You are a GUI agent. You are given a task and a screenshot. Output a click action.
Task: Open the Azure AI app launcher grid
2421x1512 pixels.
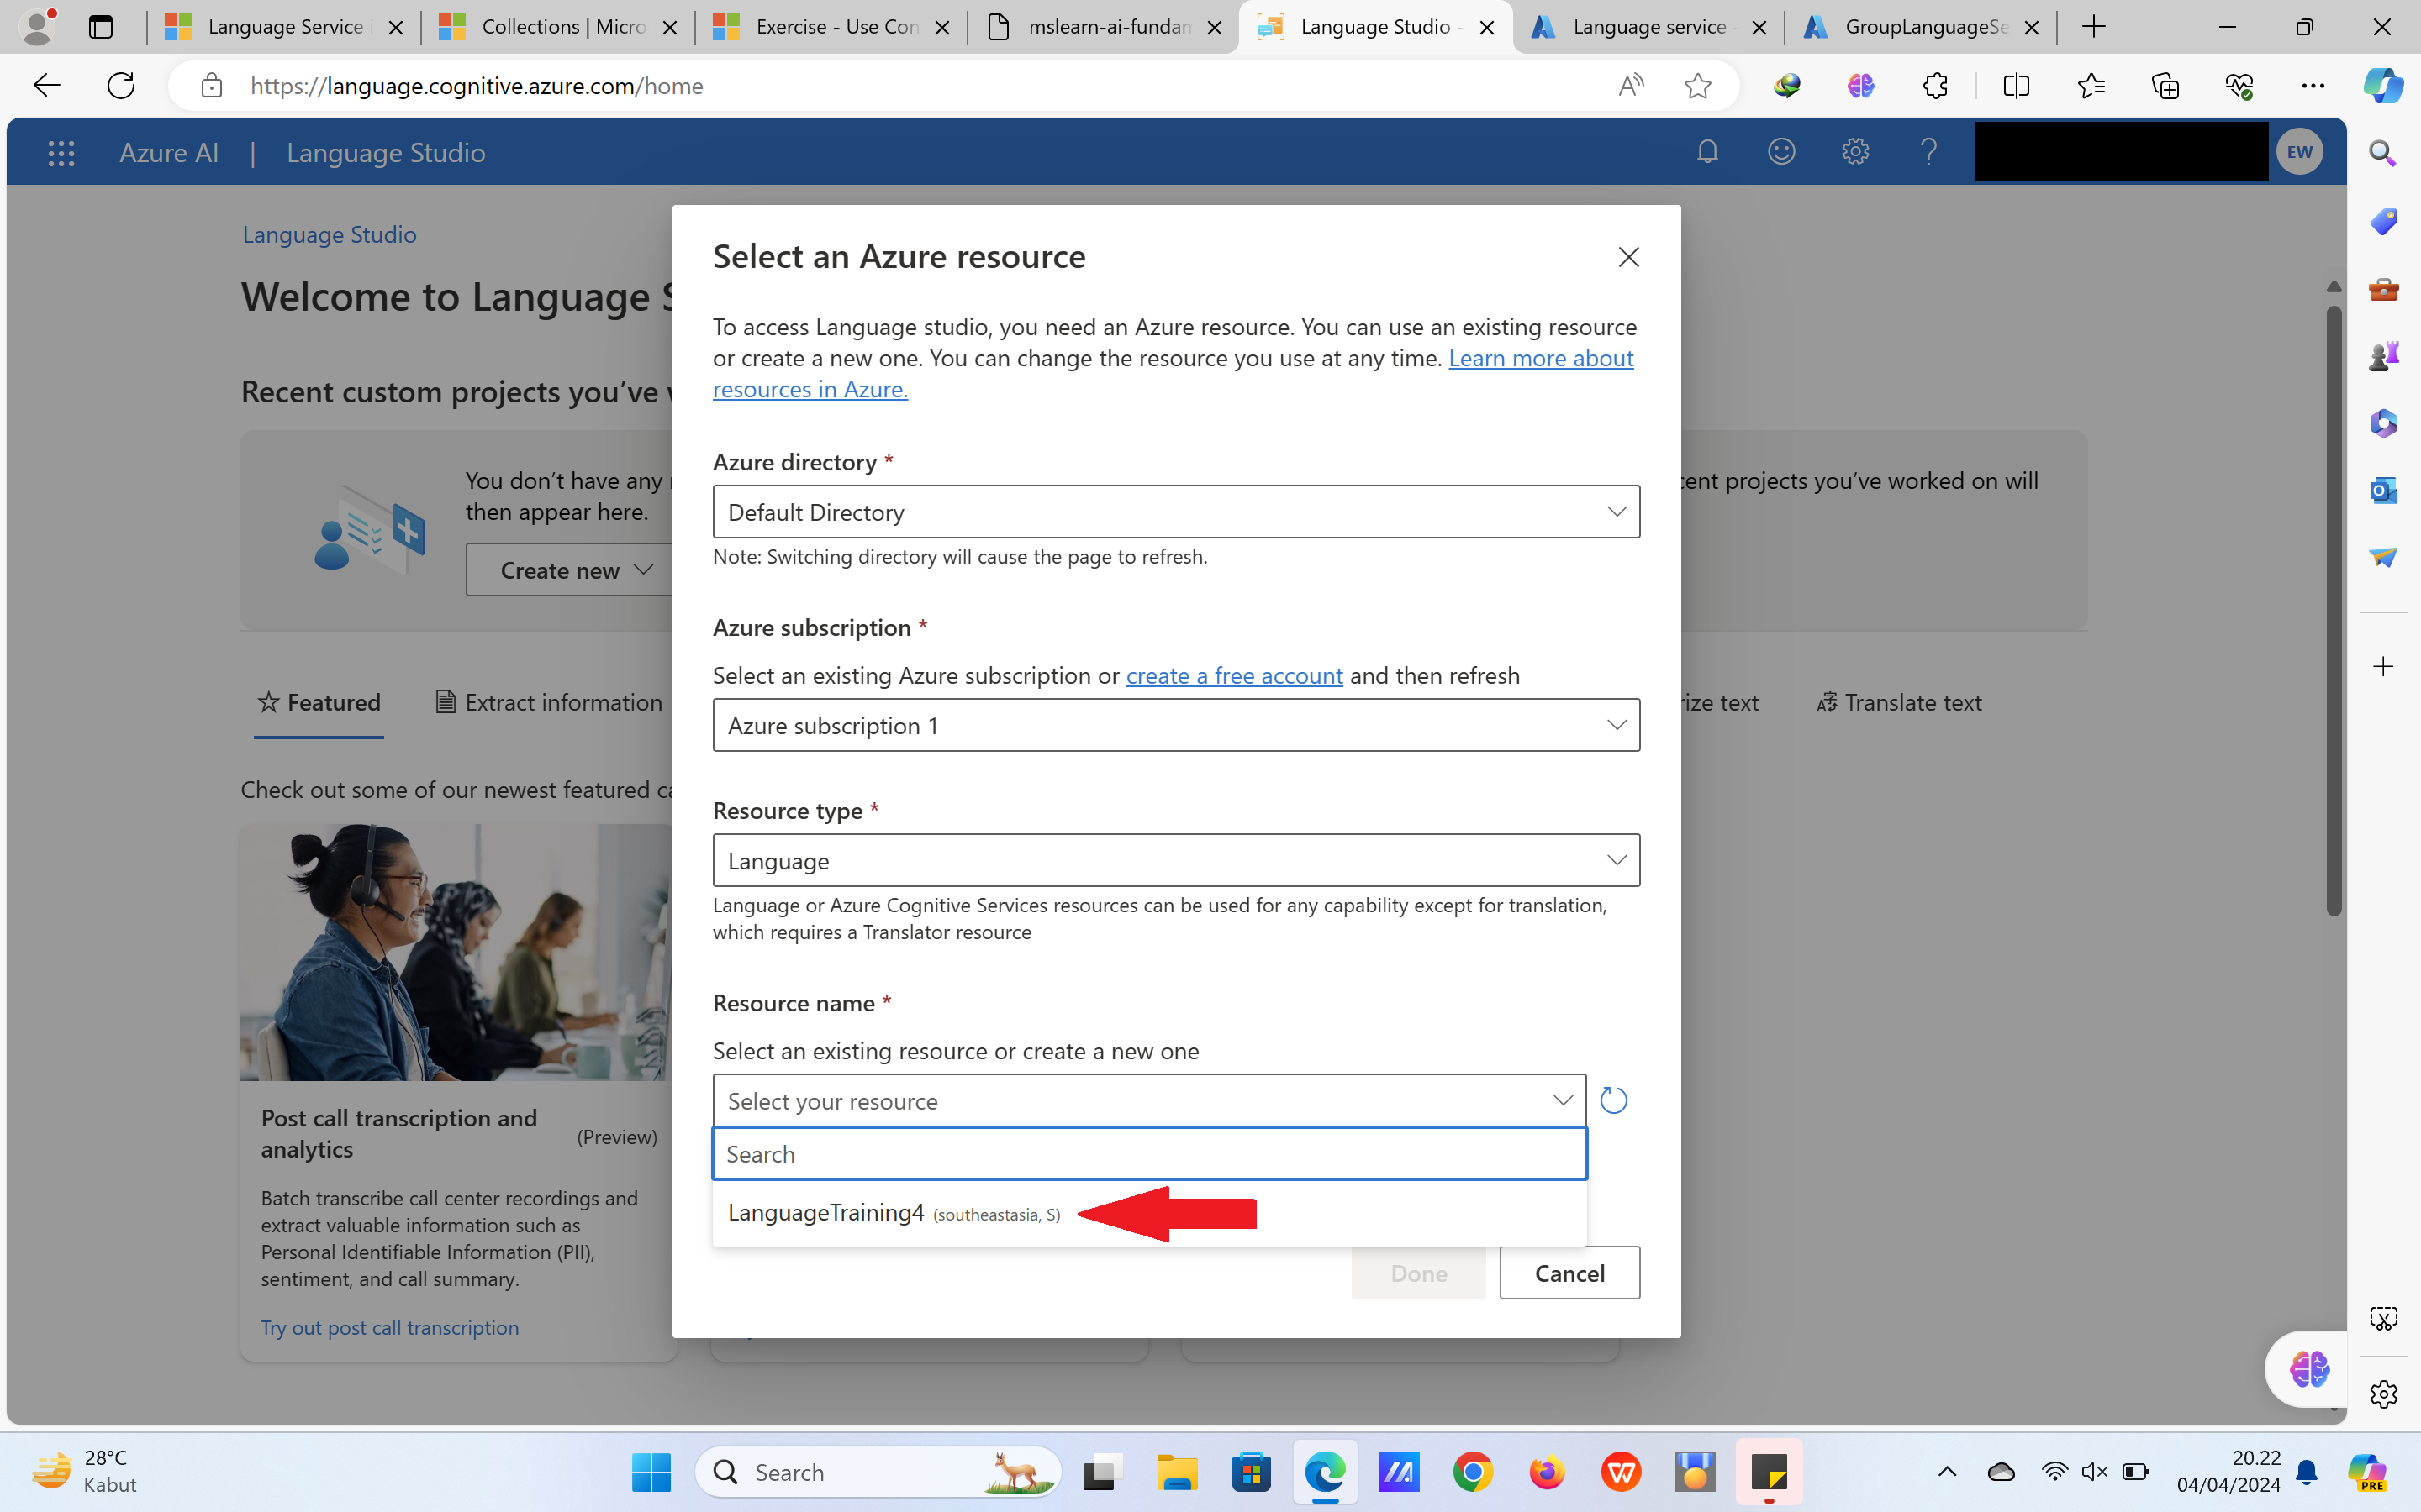click(61, 153)
